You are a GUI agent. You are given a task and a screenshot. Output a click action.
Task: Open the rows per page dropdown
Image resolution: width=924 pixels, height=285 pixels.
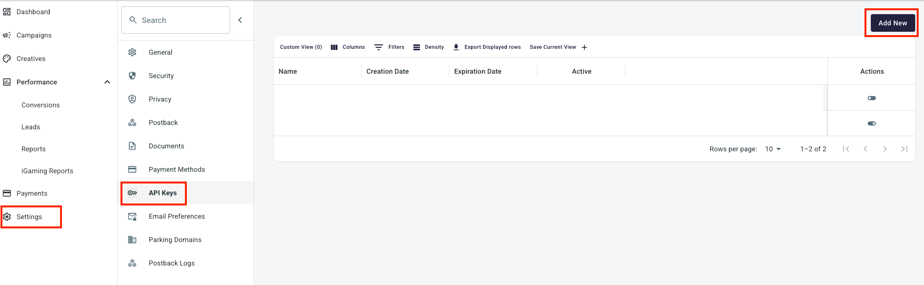pyautogui.click(x=773, y=149)
